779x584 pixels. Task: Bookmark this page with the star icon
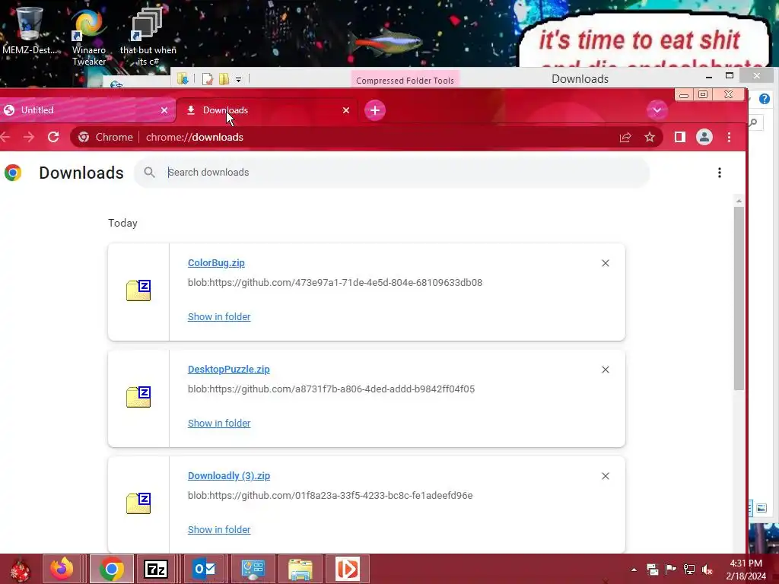[x=650, y=137]
